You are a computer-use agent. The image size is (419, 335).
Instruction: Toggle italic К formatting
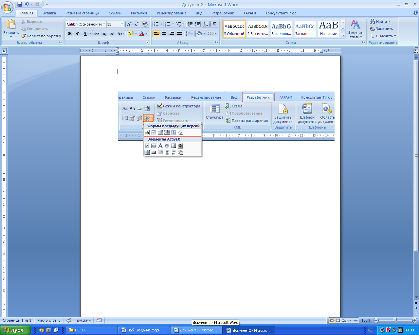(77, 33)
